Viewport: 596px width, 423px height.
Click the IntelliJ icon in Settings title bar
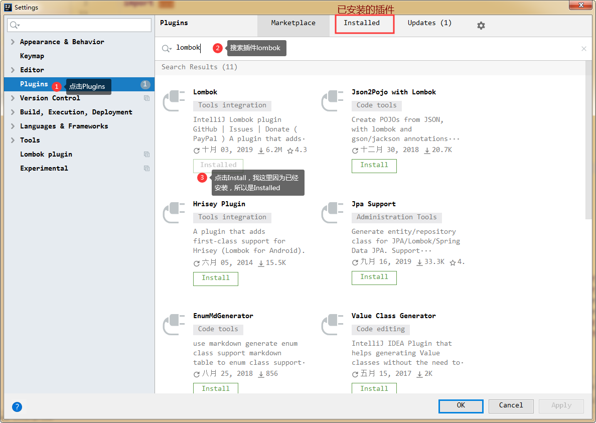coord(8,7)
